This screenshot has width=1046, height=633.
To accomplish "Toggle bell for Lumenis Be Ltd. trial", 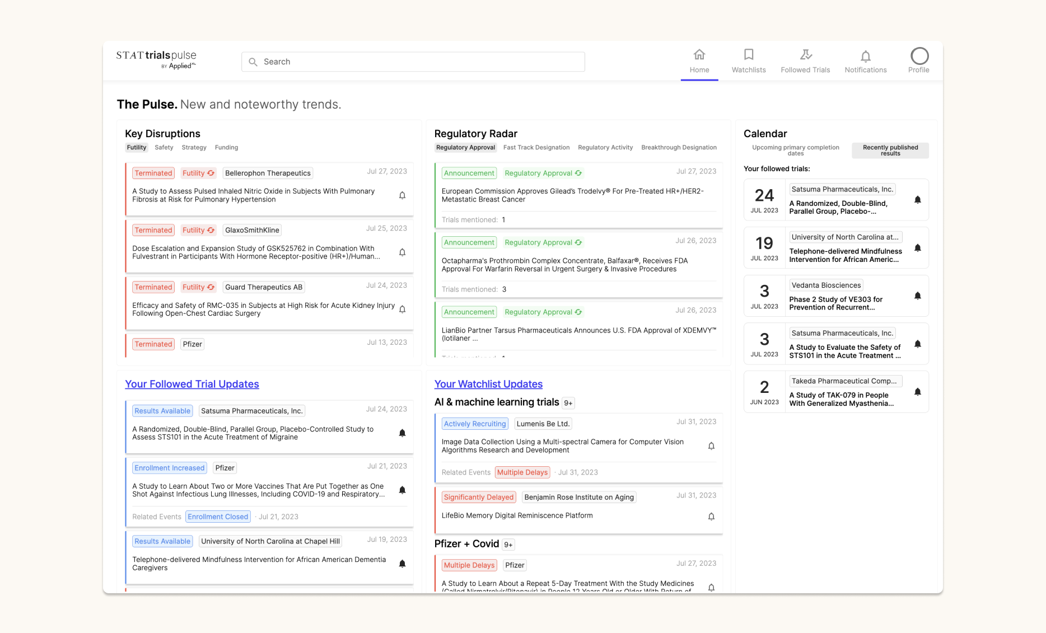I will (x=711, y=446).
